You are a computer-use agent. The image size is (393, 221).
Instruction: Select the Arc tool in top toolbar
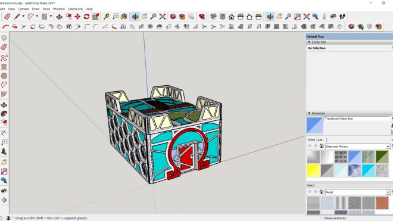point(30,17)
